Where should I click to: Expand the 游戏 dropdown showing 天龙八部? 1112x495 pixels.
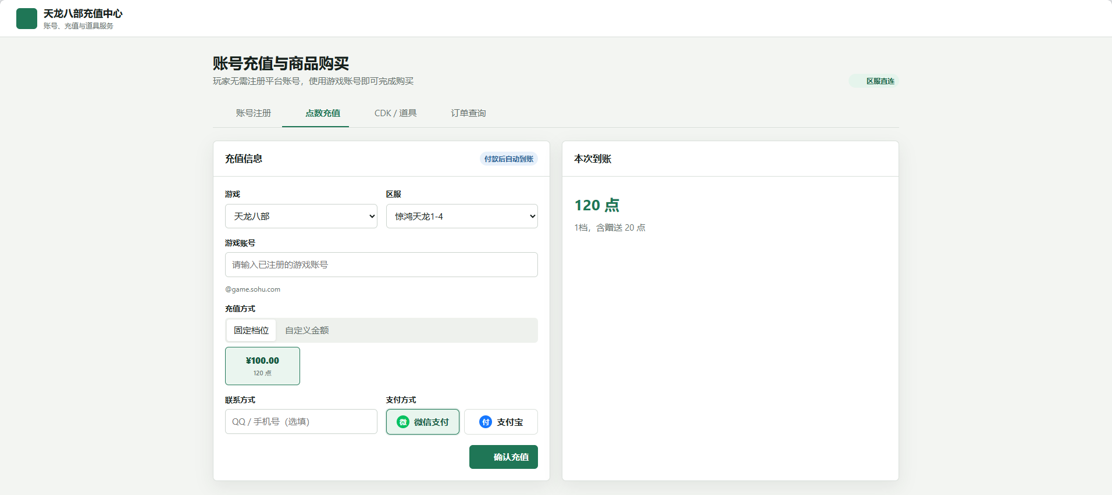click(301, 216)
